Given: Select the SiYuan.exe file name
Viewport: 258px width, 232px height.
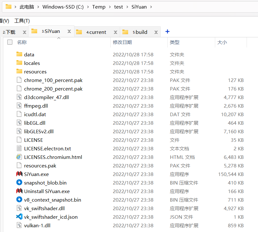Looking at the screenshot, I should coord(36,174).
